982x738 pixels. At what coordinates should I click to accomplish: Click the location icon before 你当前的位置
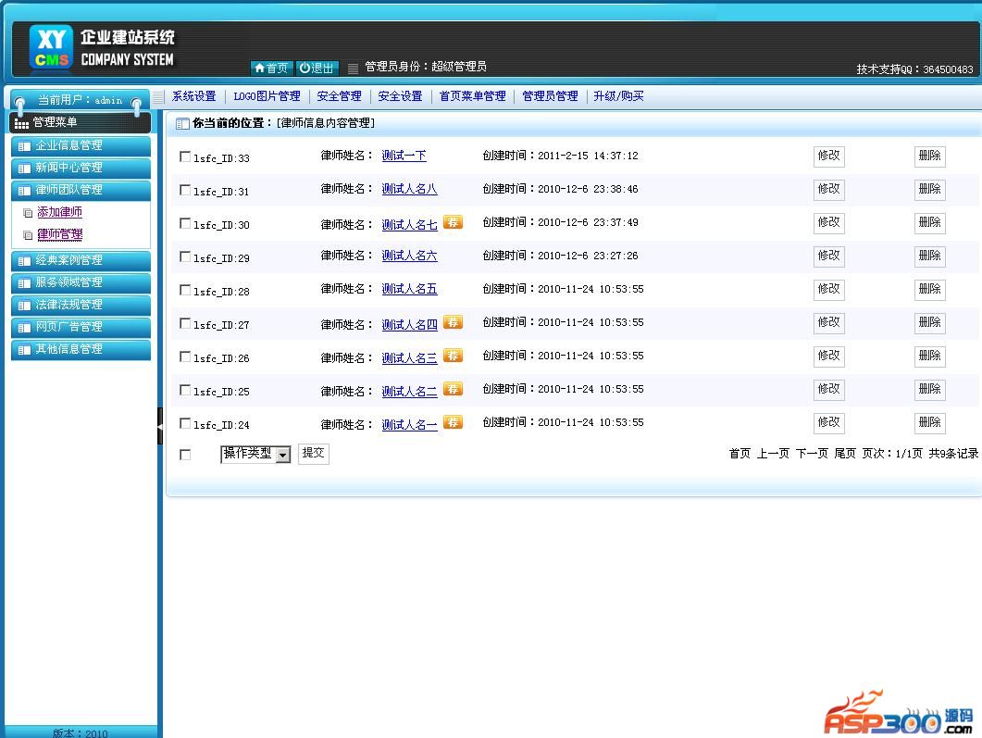click(x=182, y=123)
